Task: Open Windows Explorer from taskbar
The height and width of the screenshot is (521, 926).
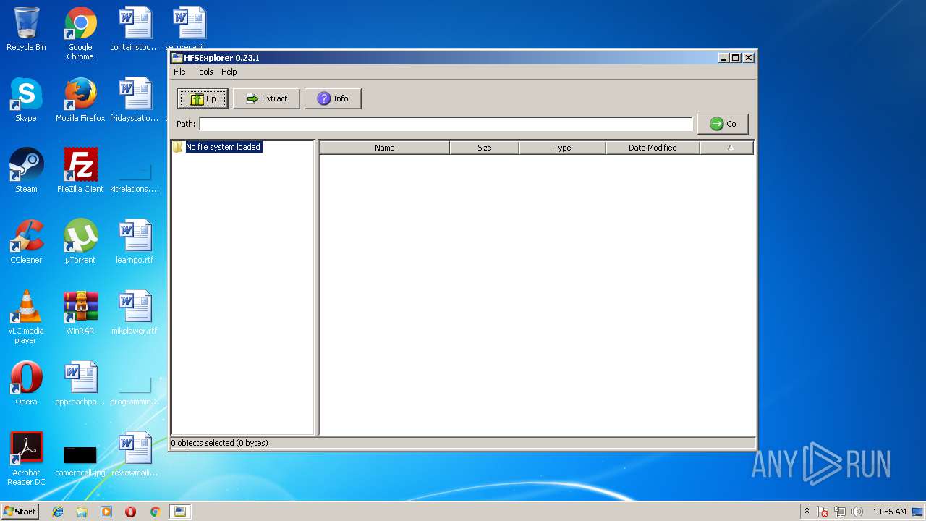Action: click(x=82, y=512)
